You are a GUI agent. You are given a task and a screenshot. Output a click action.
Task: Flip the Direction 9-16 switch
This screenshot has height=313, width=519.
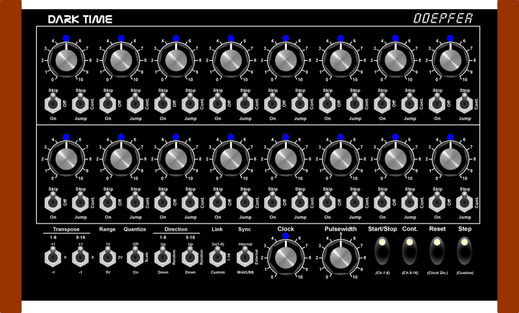190,257
